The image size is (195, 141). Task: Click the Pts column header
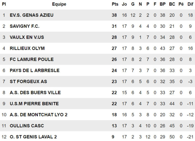[115, 4]
